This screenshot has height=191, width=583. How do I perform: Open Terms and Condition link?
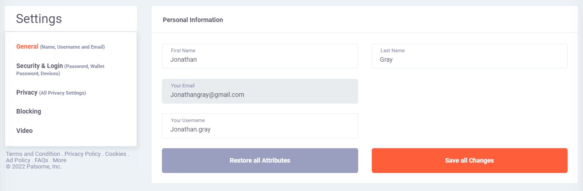tap(33, 154)
